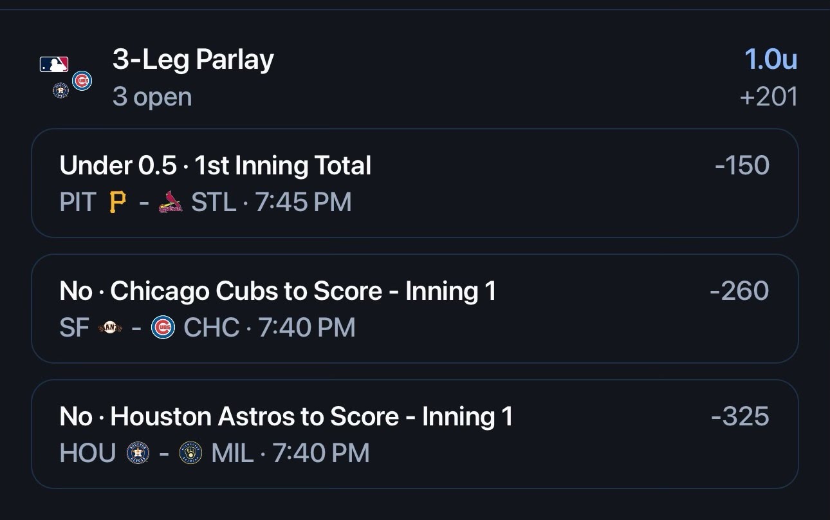Tap the Chicago Cubs logo in matchup row
Image resolution: width=830 pixels, height=520 pixels.
pos(163,328)
